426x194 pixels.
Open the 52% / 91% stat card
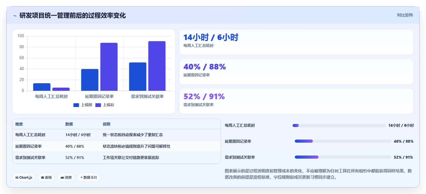pos(296,101)
